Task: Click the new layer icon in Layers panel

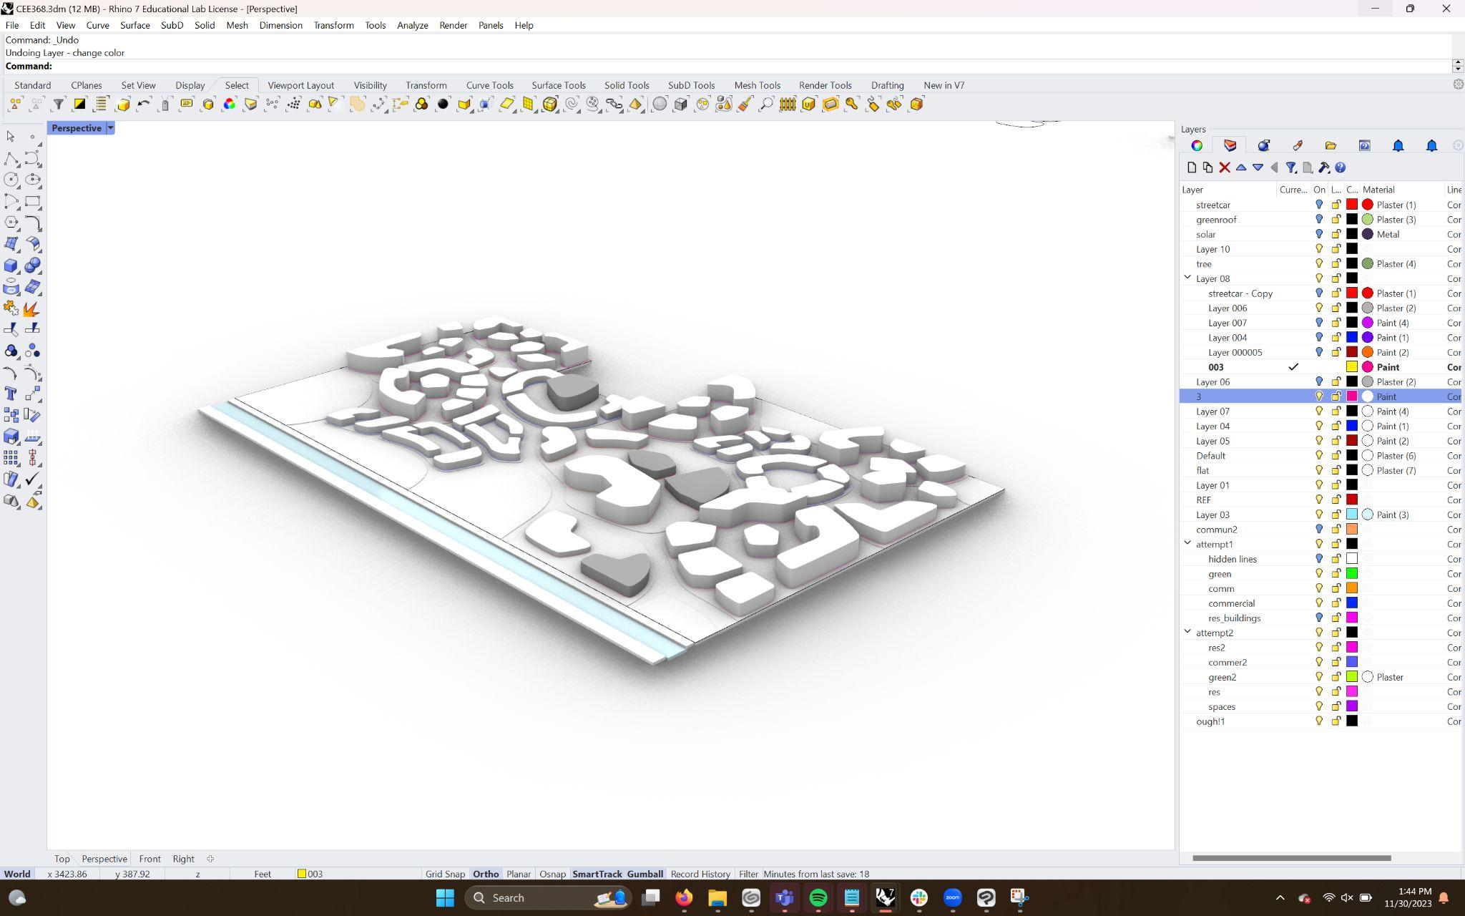Action: click(x=1191, y=167)
